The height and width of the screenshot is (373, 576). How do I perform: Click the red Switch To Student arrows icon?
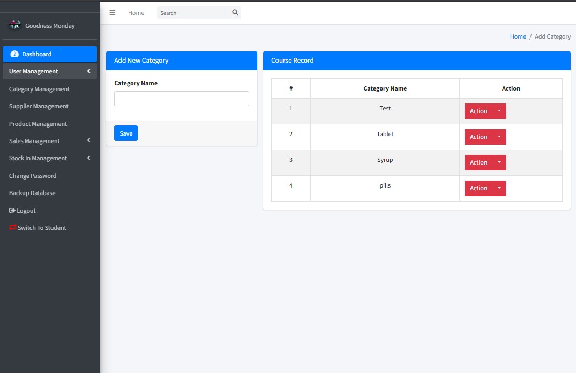(x=12, y=227)
